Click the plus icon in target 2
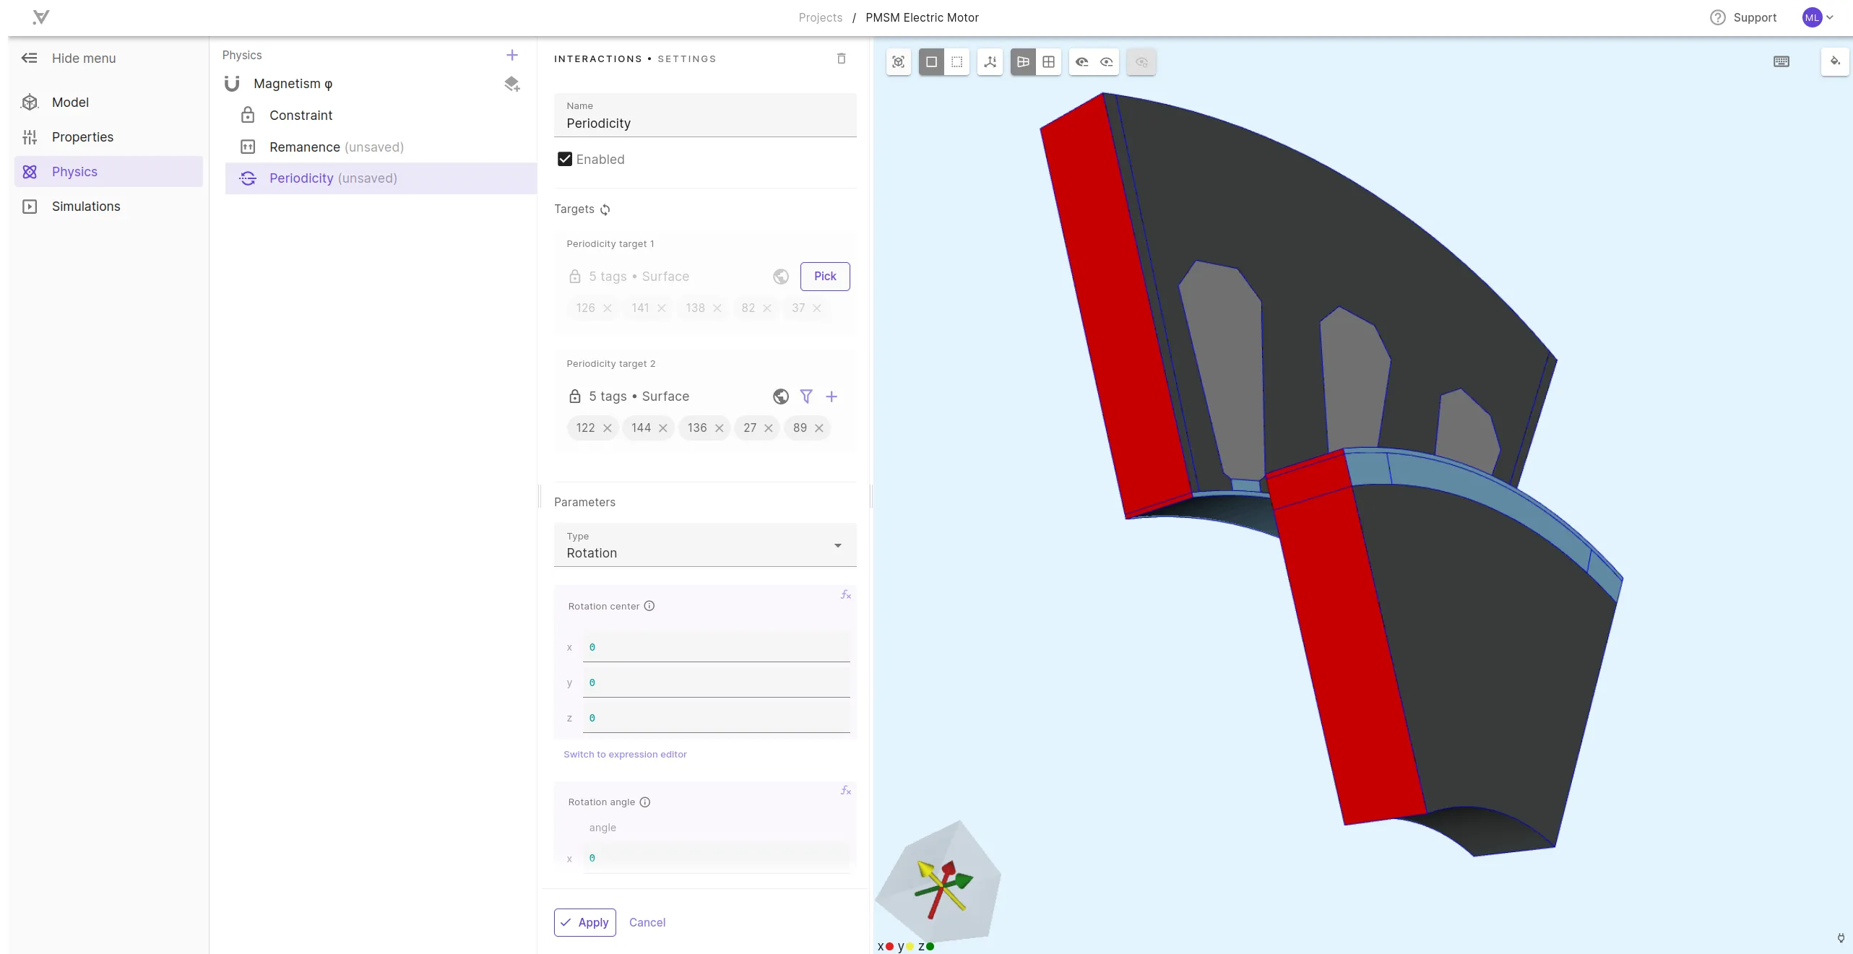The height and width of the screenshot is (954, 1853). [832, 396]
